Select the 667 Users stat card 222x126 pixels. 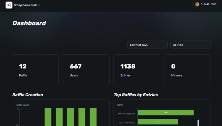86,70
